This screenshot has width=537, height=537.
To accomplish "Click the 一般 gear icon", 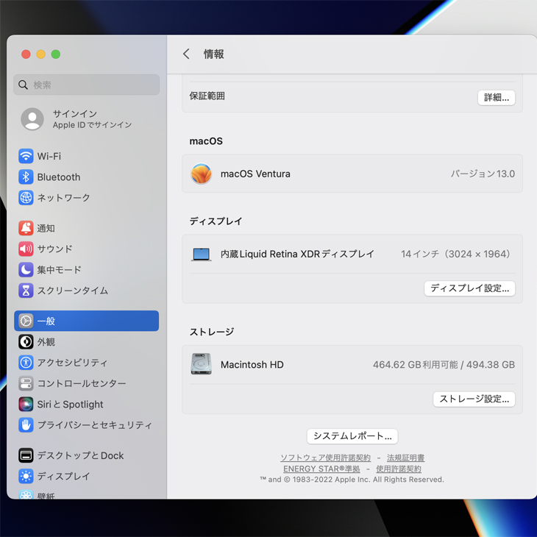I will (x=26, y=321).
